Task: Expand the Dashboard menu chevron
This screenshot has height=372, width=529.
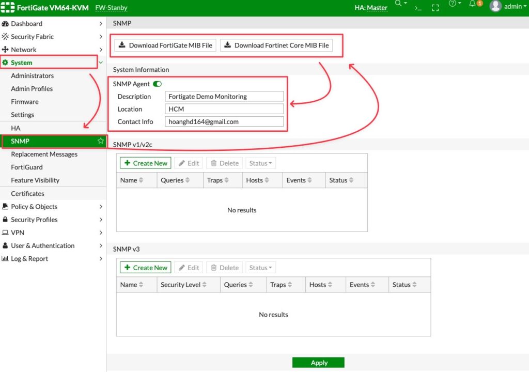Action: coord(101,24)
